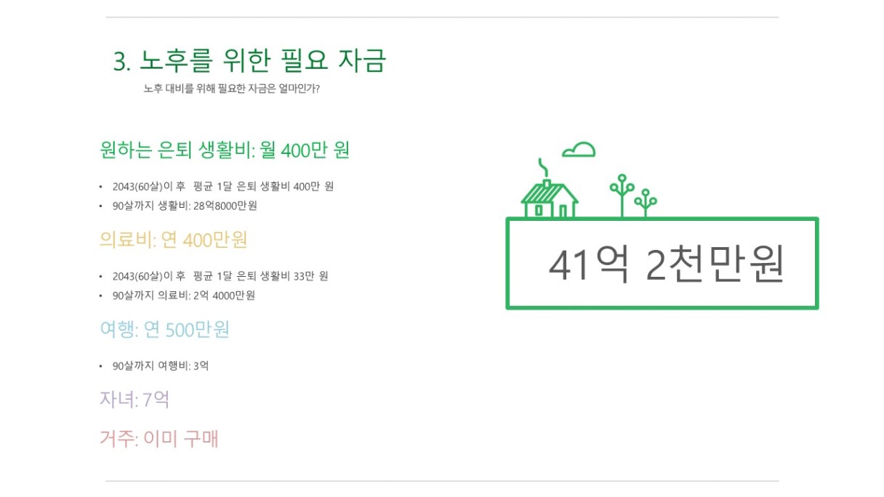The width and height of the screenshot is (884, 497).
Task: Click the chimney smoke above the house
Action: pos(542,167)
